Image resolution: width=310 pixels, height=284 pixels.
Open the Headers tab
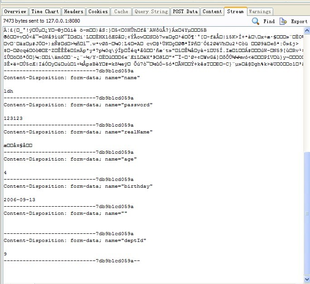pyautogui.click(x=74, y=11)
